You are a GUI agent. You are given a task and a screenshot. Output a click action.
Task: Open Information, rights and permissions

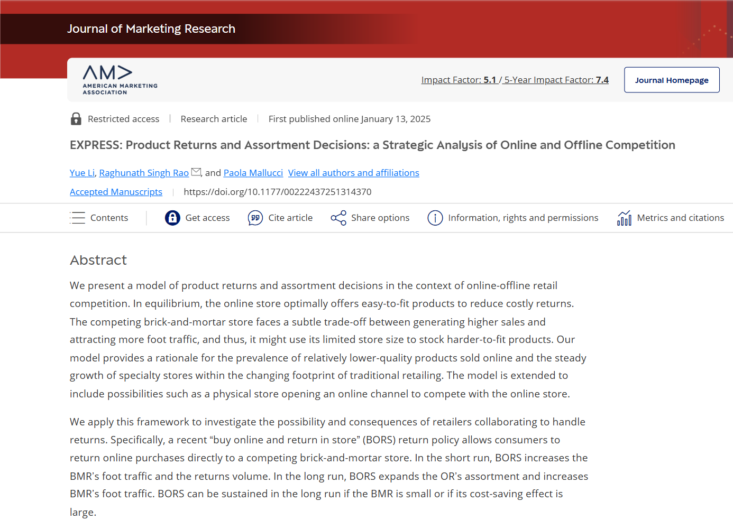click(523, 218)
